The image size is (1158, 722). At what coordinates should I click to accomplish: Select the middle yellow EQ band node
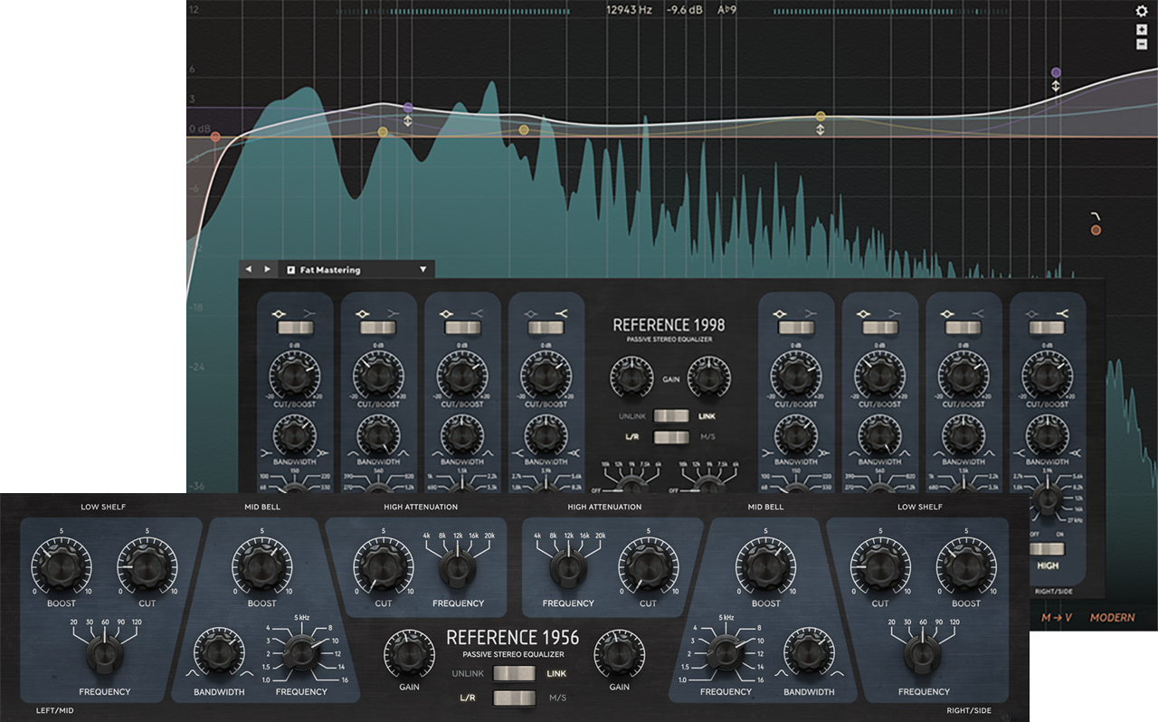point(523,130)
